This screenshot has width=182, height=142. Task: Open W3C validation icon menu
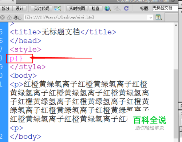58,8
